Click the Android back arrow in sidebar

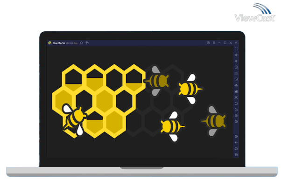pos(236,143)
